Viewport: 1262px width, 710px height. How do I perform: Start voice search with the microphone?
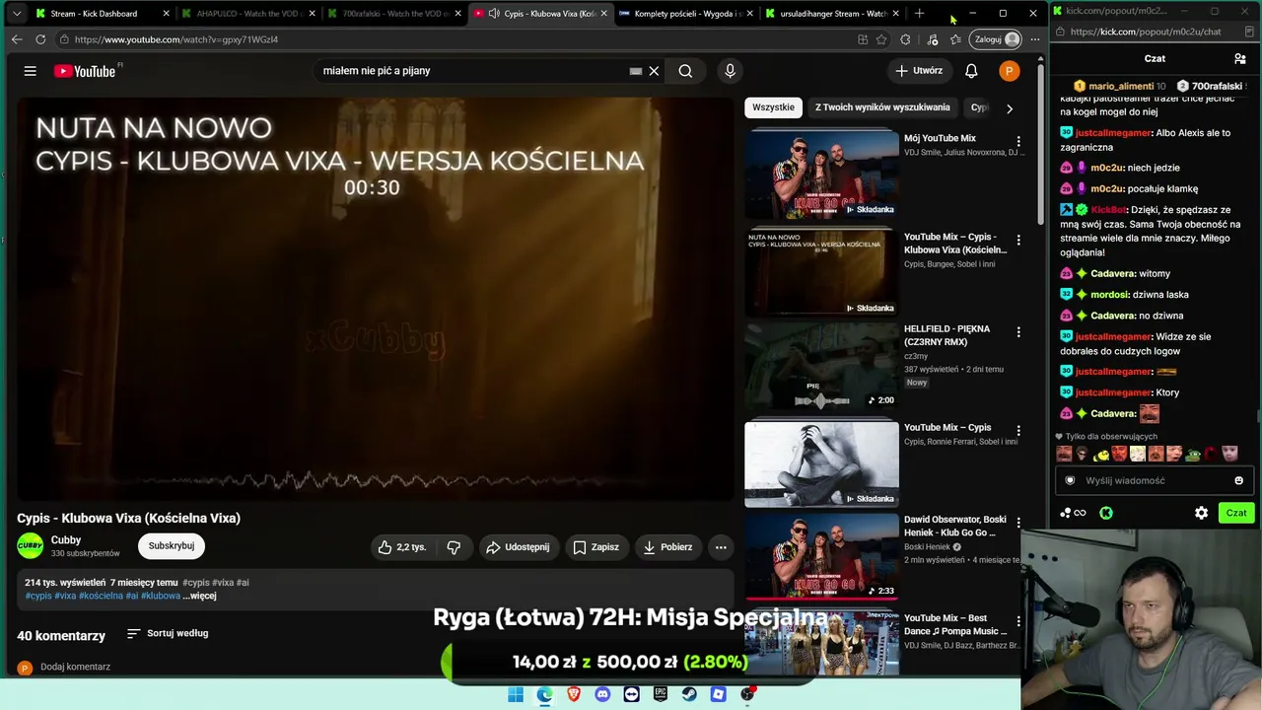[730, 71]
